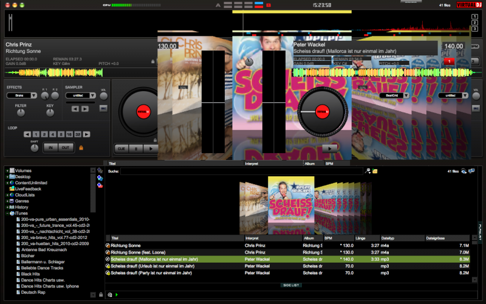Open the SIDE LIST tab
486x304 pixels.
pyautogui.click(x=291, y=285)
